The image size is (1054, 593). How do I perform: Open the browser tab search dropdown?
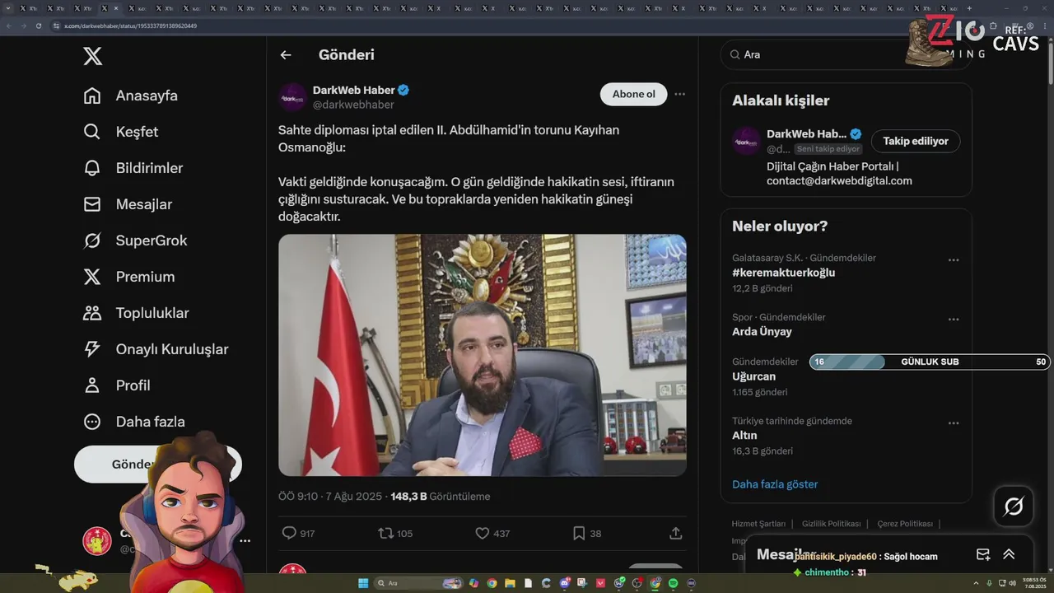pyautogui.click(x=8, y=8)
